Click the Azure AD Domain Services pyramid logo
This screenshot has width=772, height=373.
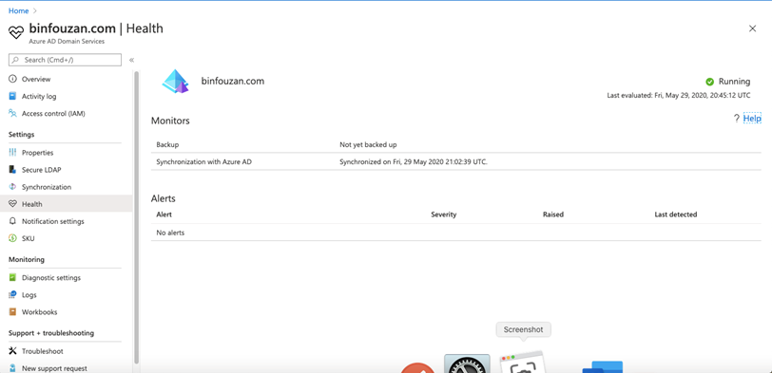click(176, 82)
